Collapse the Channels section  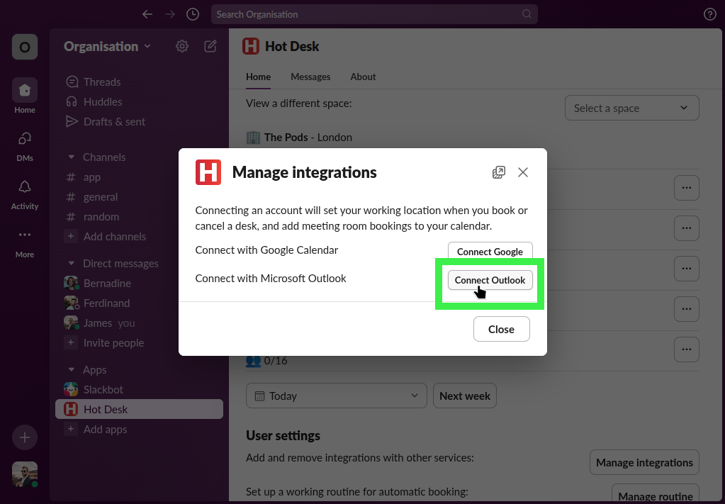tap(71, 157)
